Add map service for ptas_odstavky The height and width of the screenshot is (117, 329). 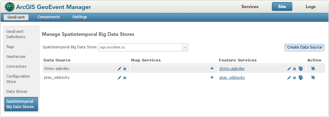[x=212, y=77]
